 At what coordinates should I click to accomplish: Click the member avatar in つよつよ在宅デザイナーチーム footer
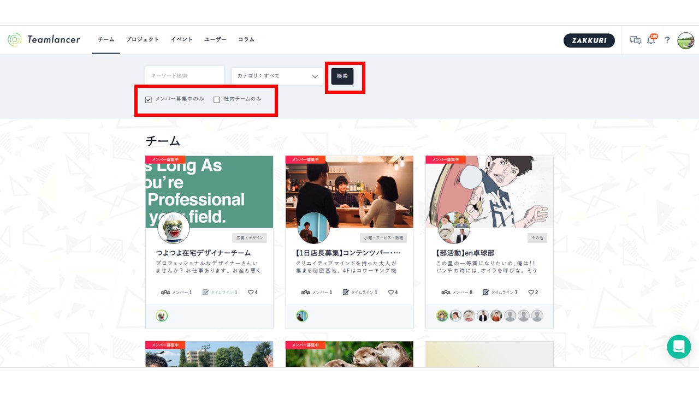point(162,316)
